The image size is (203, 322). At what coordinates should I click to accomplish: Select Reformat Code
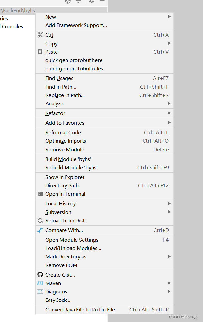[x=104, y=133]
